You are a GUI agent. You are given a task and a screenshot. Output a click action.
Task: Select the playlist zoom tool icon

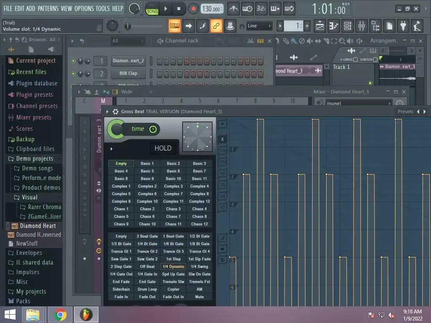point(342,41)
